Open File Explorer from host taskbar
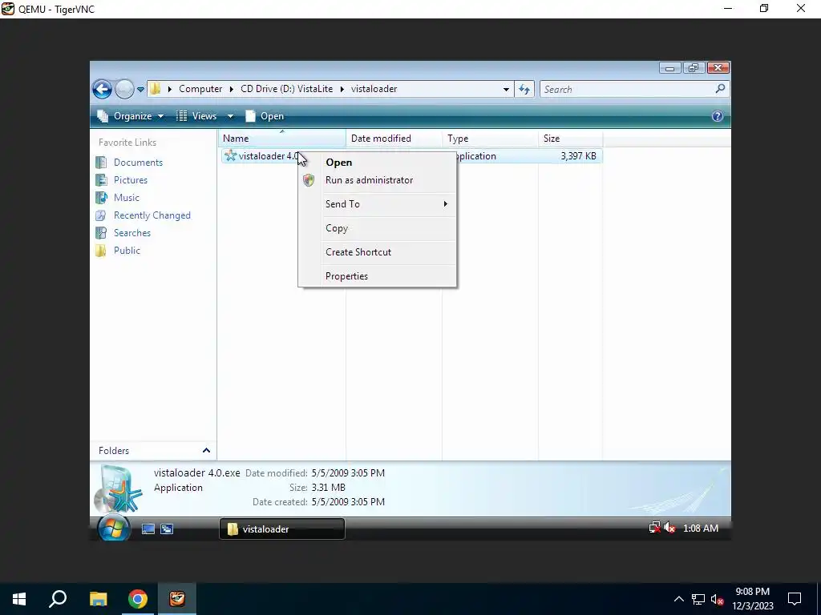 click(x=98, y=599)
